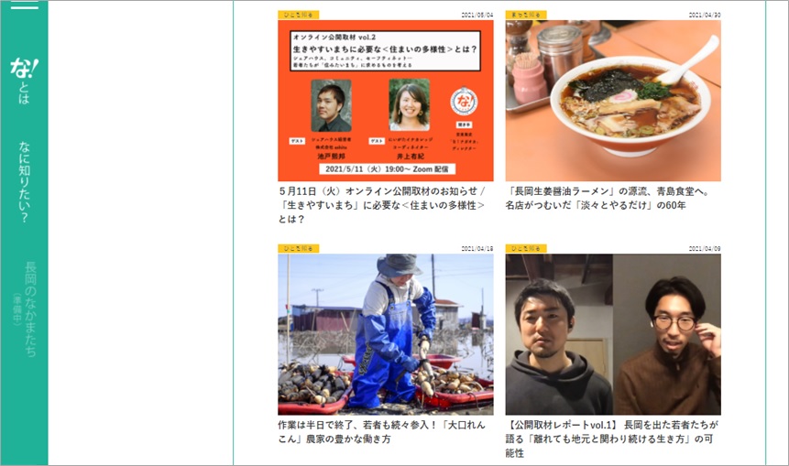Open the hamburger menu in the green sidebar
Screen dimensions: 789x466
tap(24, 5)
